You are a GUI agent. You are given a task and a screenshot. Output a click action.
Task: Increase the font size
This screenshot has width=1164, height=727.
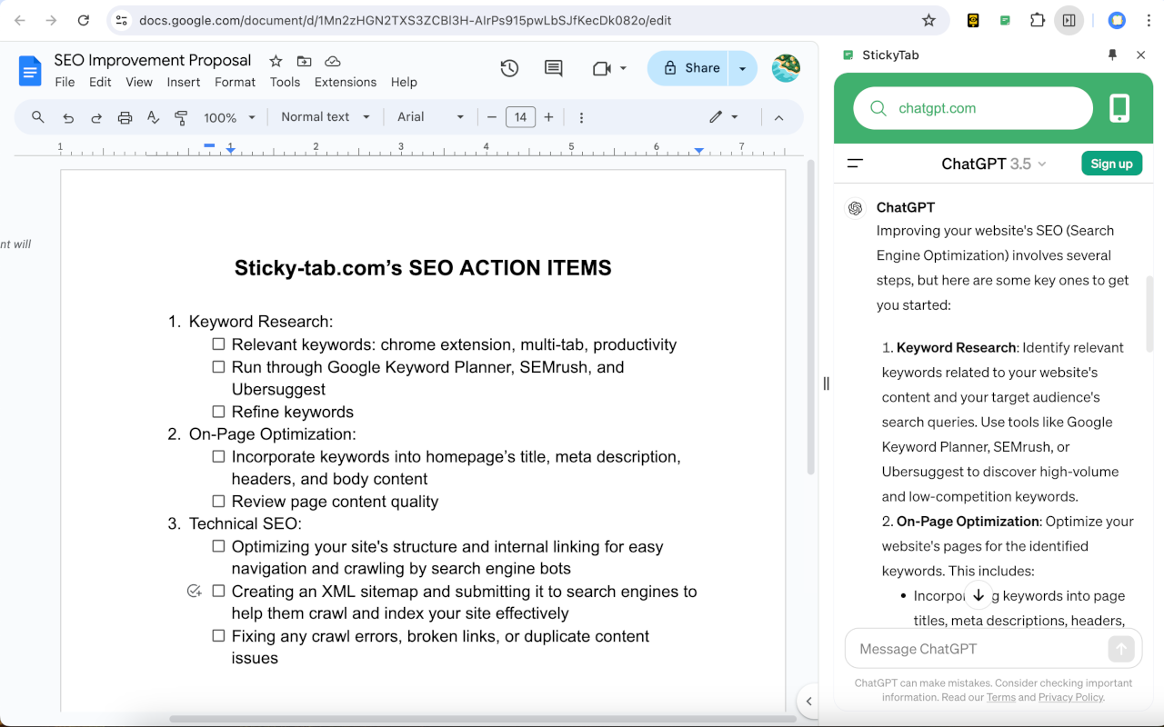point(548,117)
